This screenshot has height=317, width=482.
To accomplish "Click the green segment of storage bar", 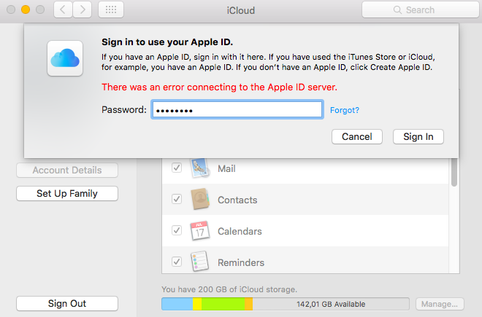I will click(223, 304).
